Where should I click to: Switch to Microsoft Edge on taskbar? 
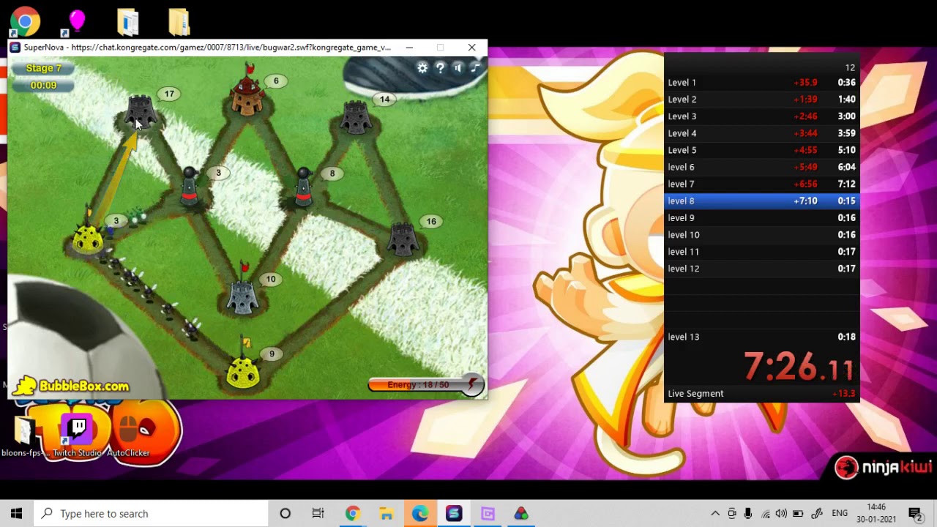point(419,514)
